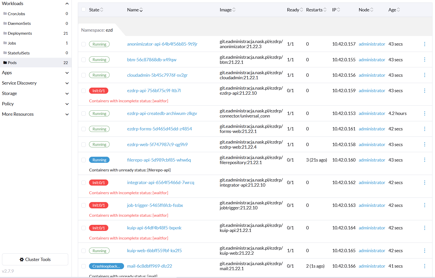Click the StatefulSets folder icon

point(5,53)
